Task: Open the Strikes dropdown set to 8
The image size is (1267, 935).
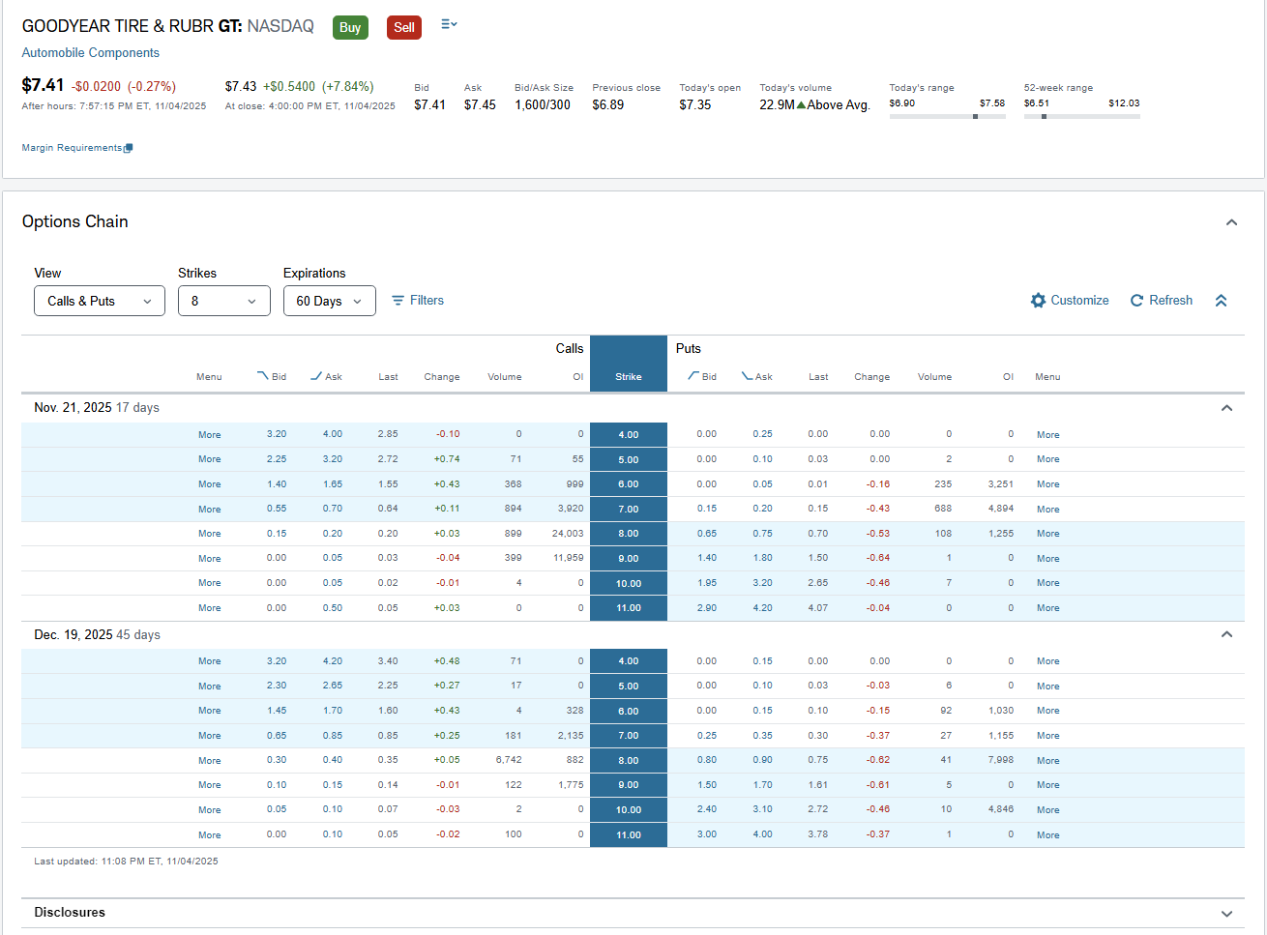Action: [224, 301]
